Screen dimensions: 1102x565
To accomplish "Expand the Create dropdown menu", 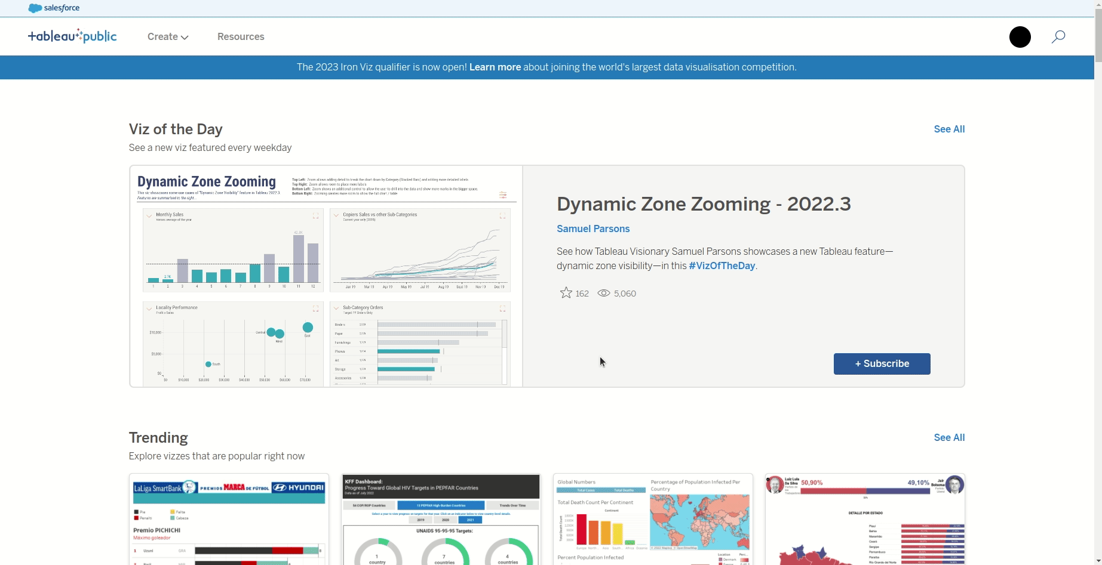I will 168,37.
